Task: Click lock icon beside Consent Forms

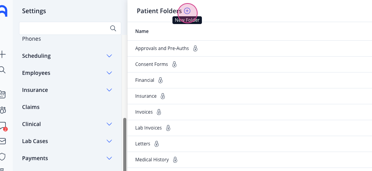Action: pos(174,64)
